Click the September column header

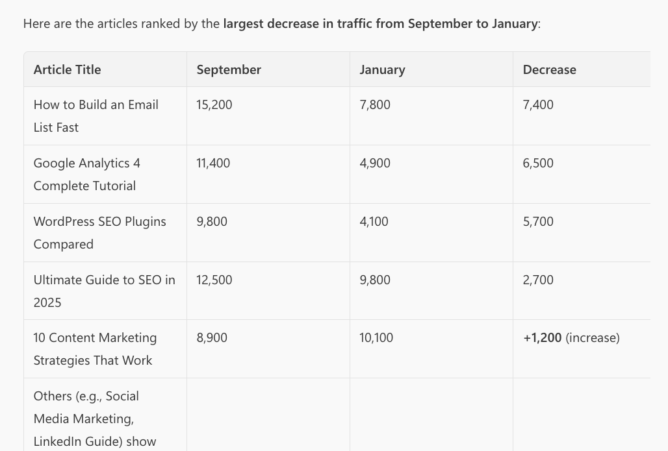point(229,70)
